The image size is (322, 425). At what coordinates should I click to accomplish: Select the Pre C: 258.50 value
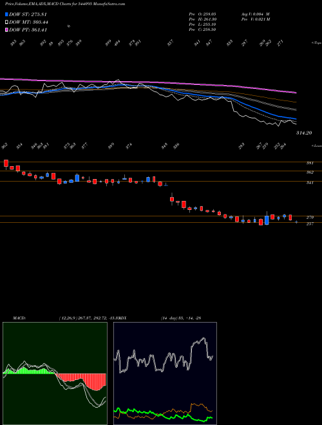click(x=202, y=30)
